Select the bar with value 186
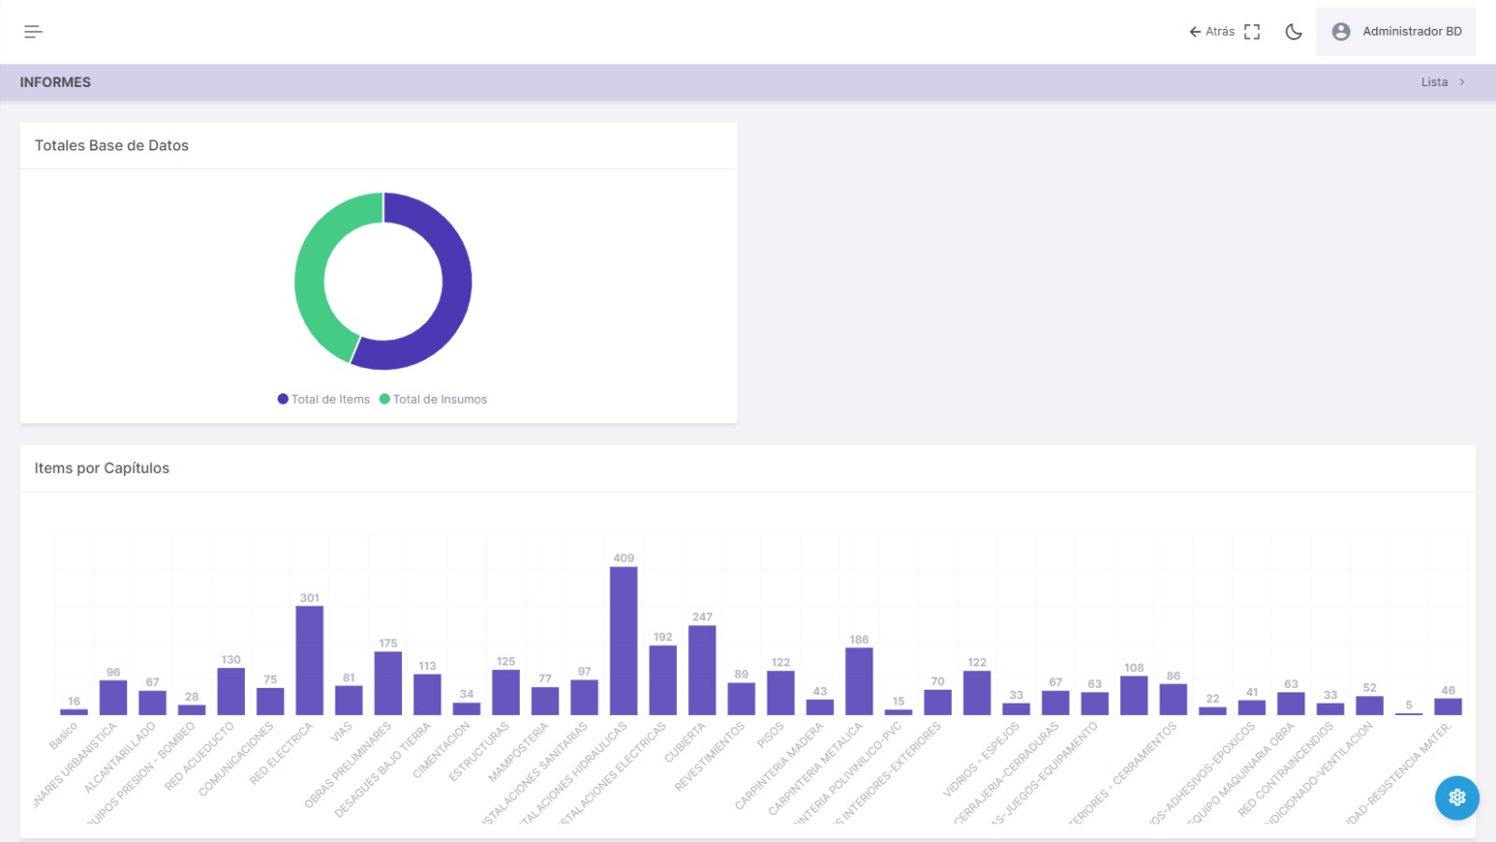The image size is (1496, 842). click(x=859, y=681)
